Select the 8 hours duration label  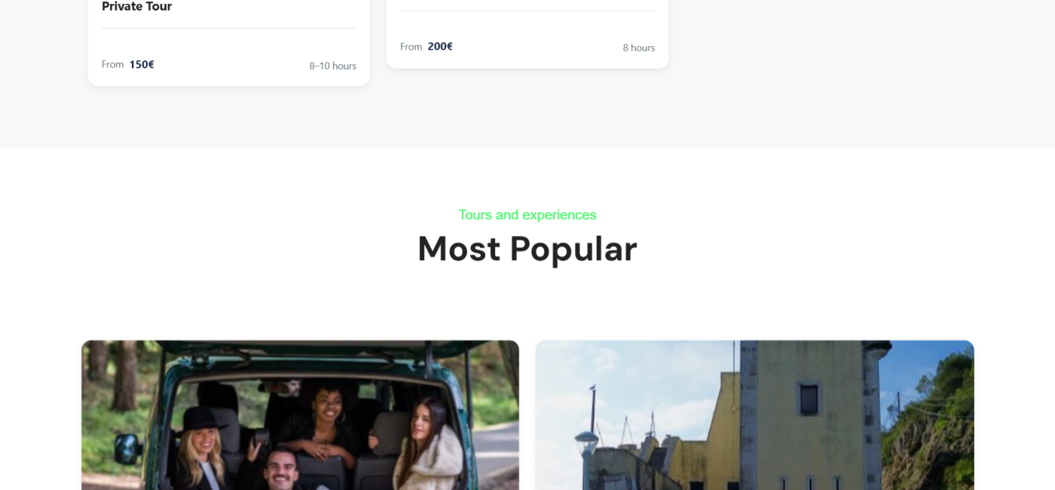pos(638,47)
